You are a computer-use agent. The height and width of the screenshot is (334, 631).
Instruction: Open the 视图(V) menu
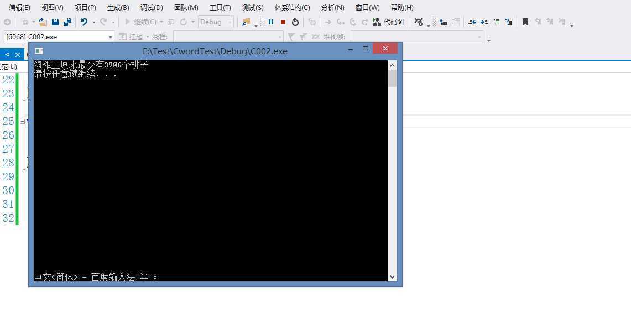point(53,7)
